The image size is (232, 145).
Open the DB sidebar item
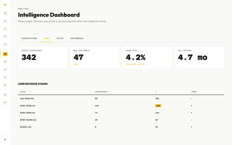point(5,13)
